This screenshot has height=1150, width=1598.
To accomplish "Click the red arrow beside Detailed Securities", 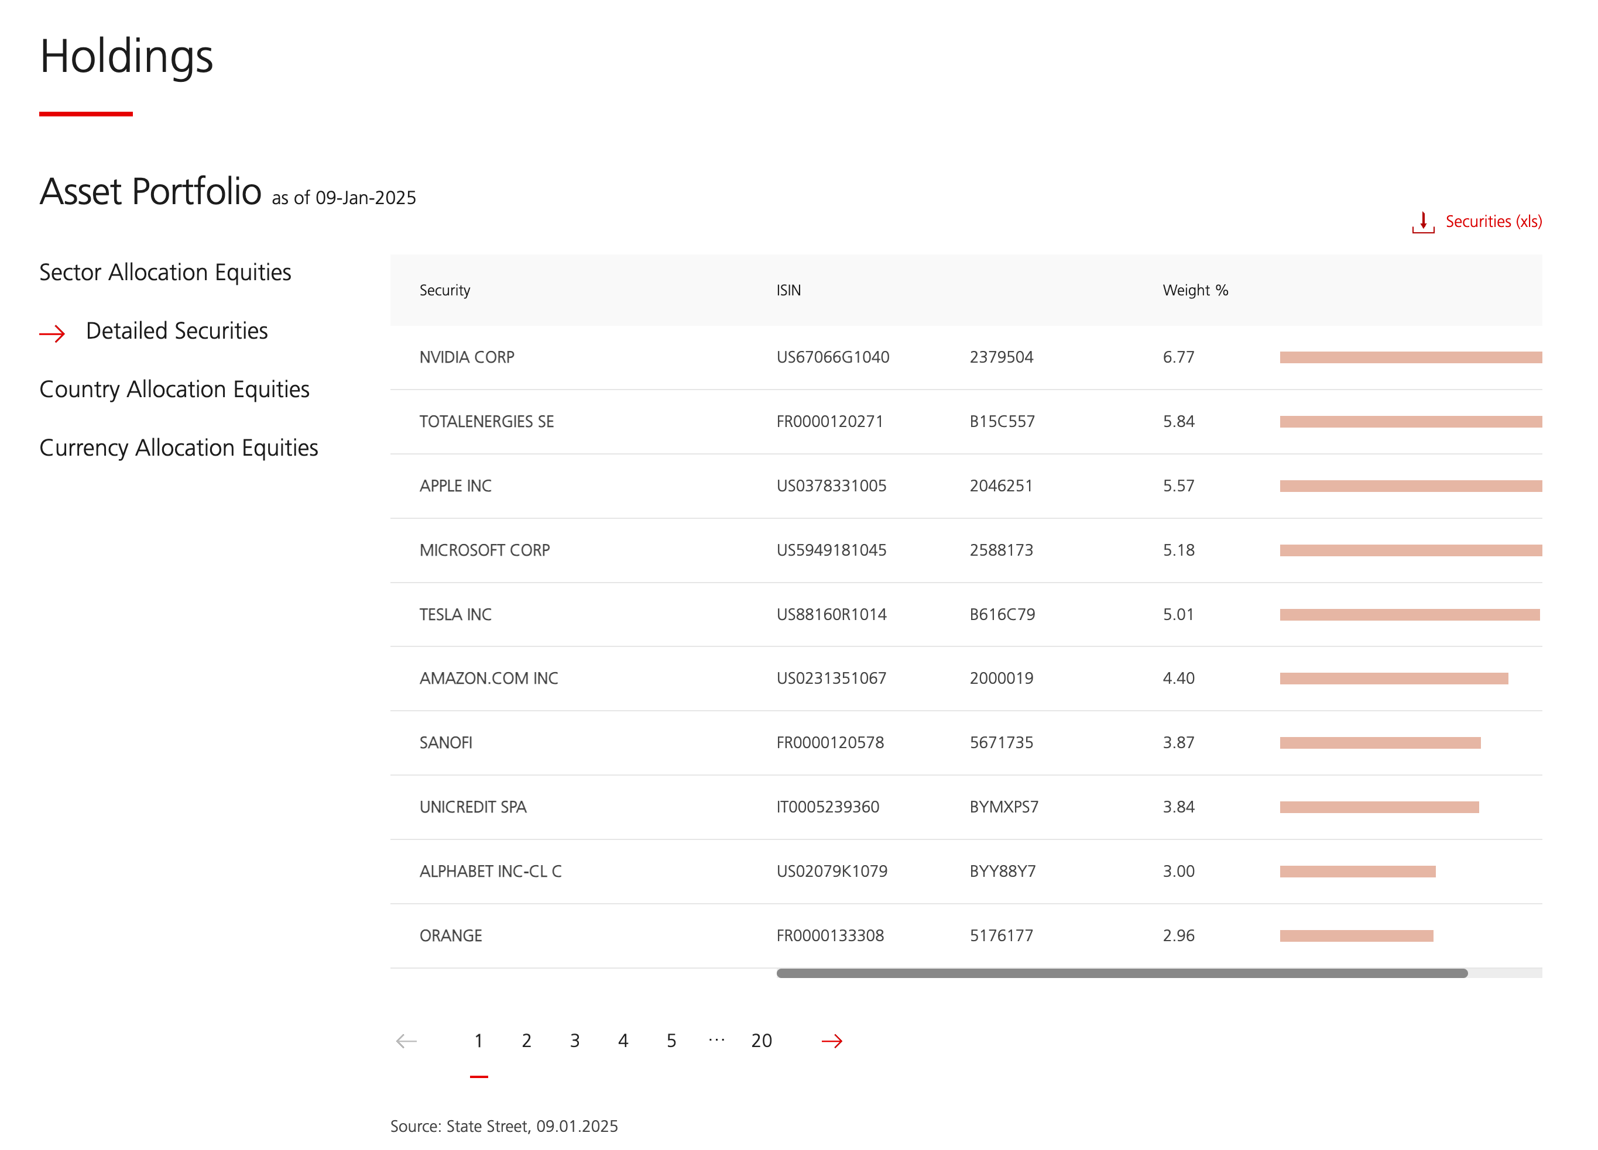I will click(52, 333).
